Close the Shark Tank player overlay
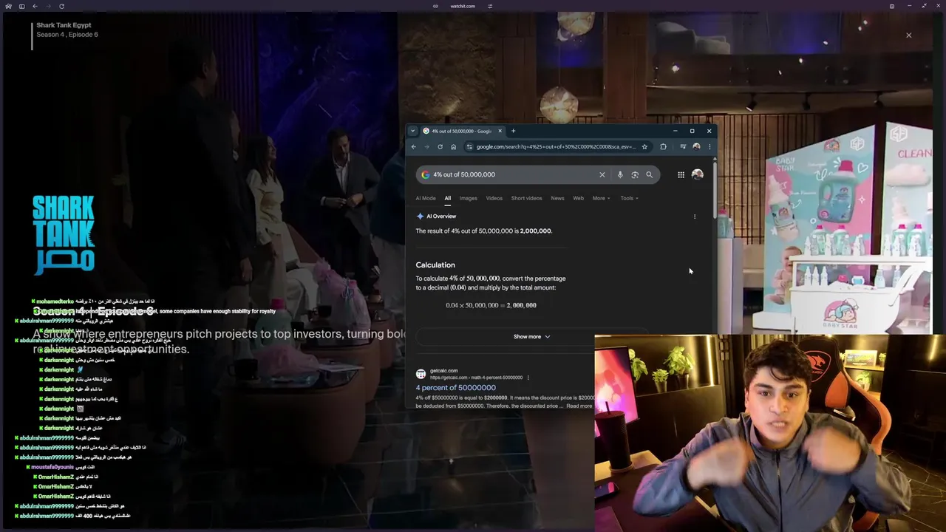 908,35
